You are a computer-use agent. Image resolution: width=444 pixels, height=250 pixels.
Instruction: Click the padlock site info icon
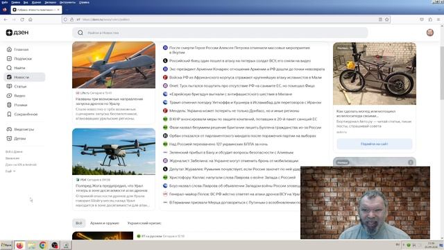click(71, 19)
